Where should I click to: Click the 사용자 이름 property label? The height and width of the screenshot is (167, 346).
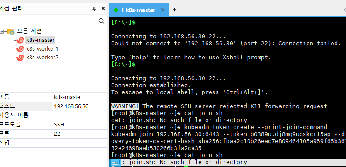pos(14,115)
